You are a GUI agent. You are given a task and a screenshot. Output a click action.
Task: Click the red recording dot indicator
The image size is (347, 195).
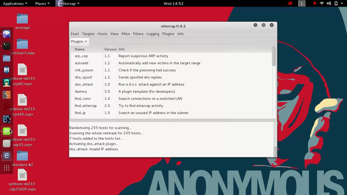click(x=315, y=4)
